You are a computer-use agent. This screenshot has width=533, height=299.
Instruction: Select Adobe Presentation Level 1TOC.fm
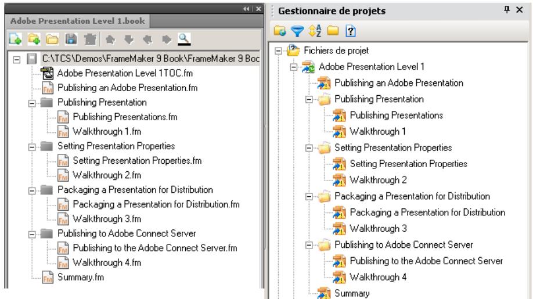(125, 73)
